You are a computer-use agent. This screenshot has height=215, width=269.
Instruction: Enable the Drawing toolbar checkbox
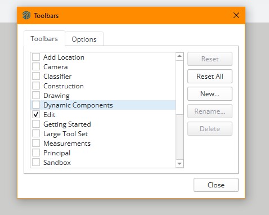[36, 95]
